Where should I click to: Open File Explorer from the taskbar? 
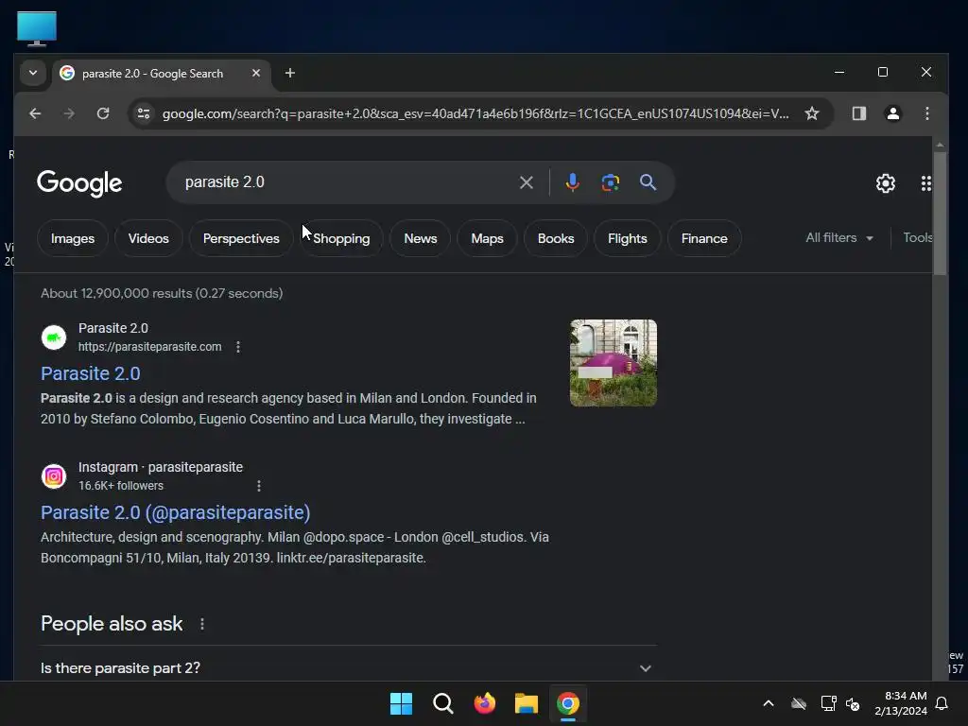526,703
